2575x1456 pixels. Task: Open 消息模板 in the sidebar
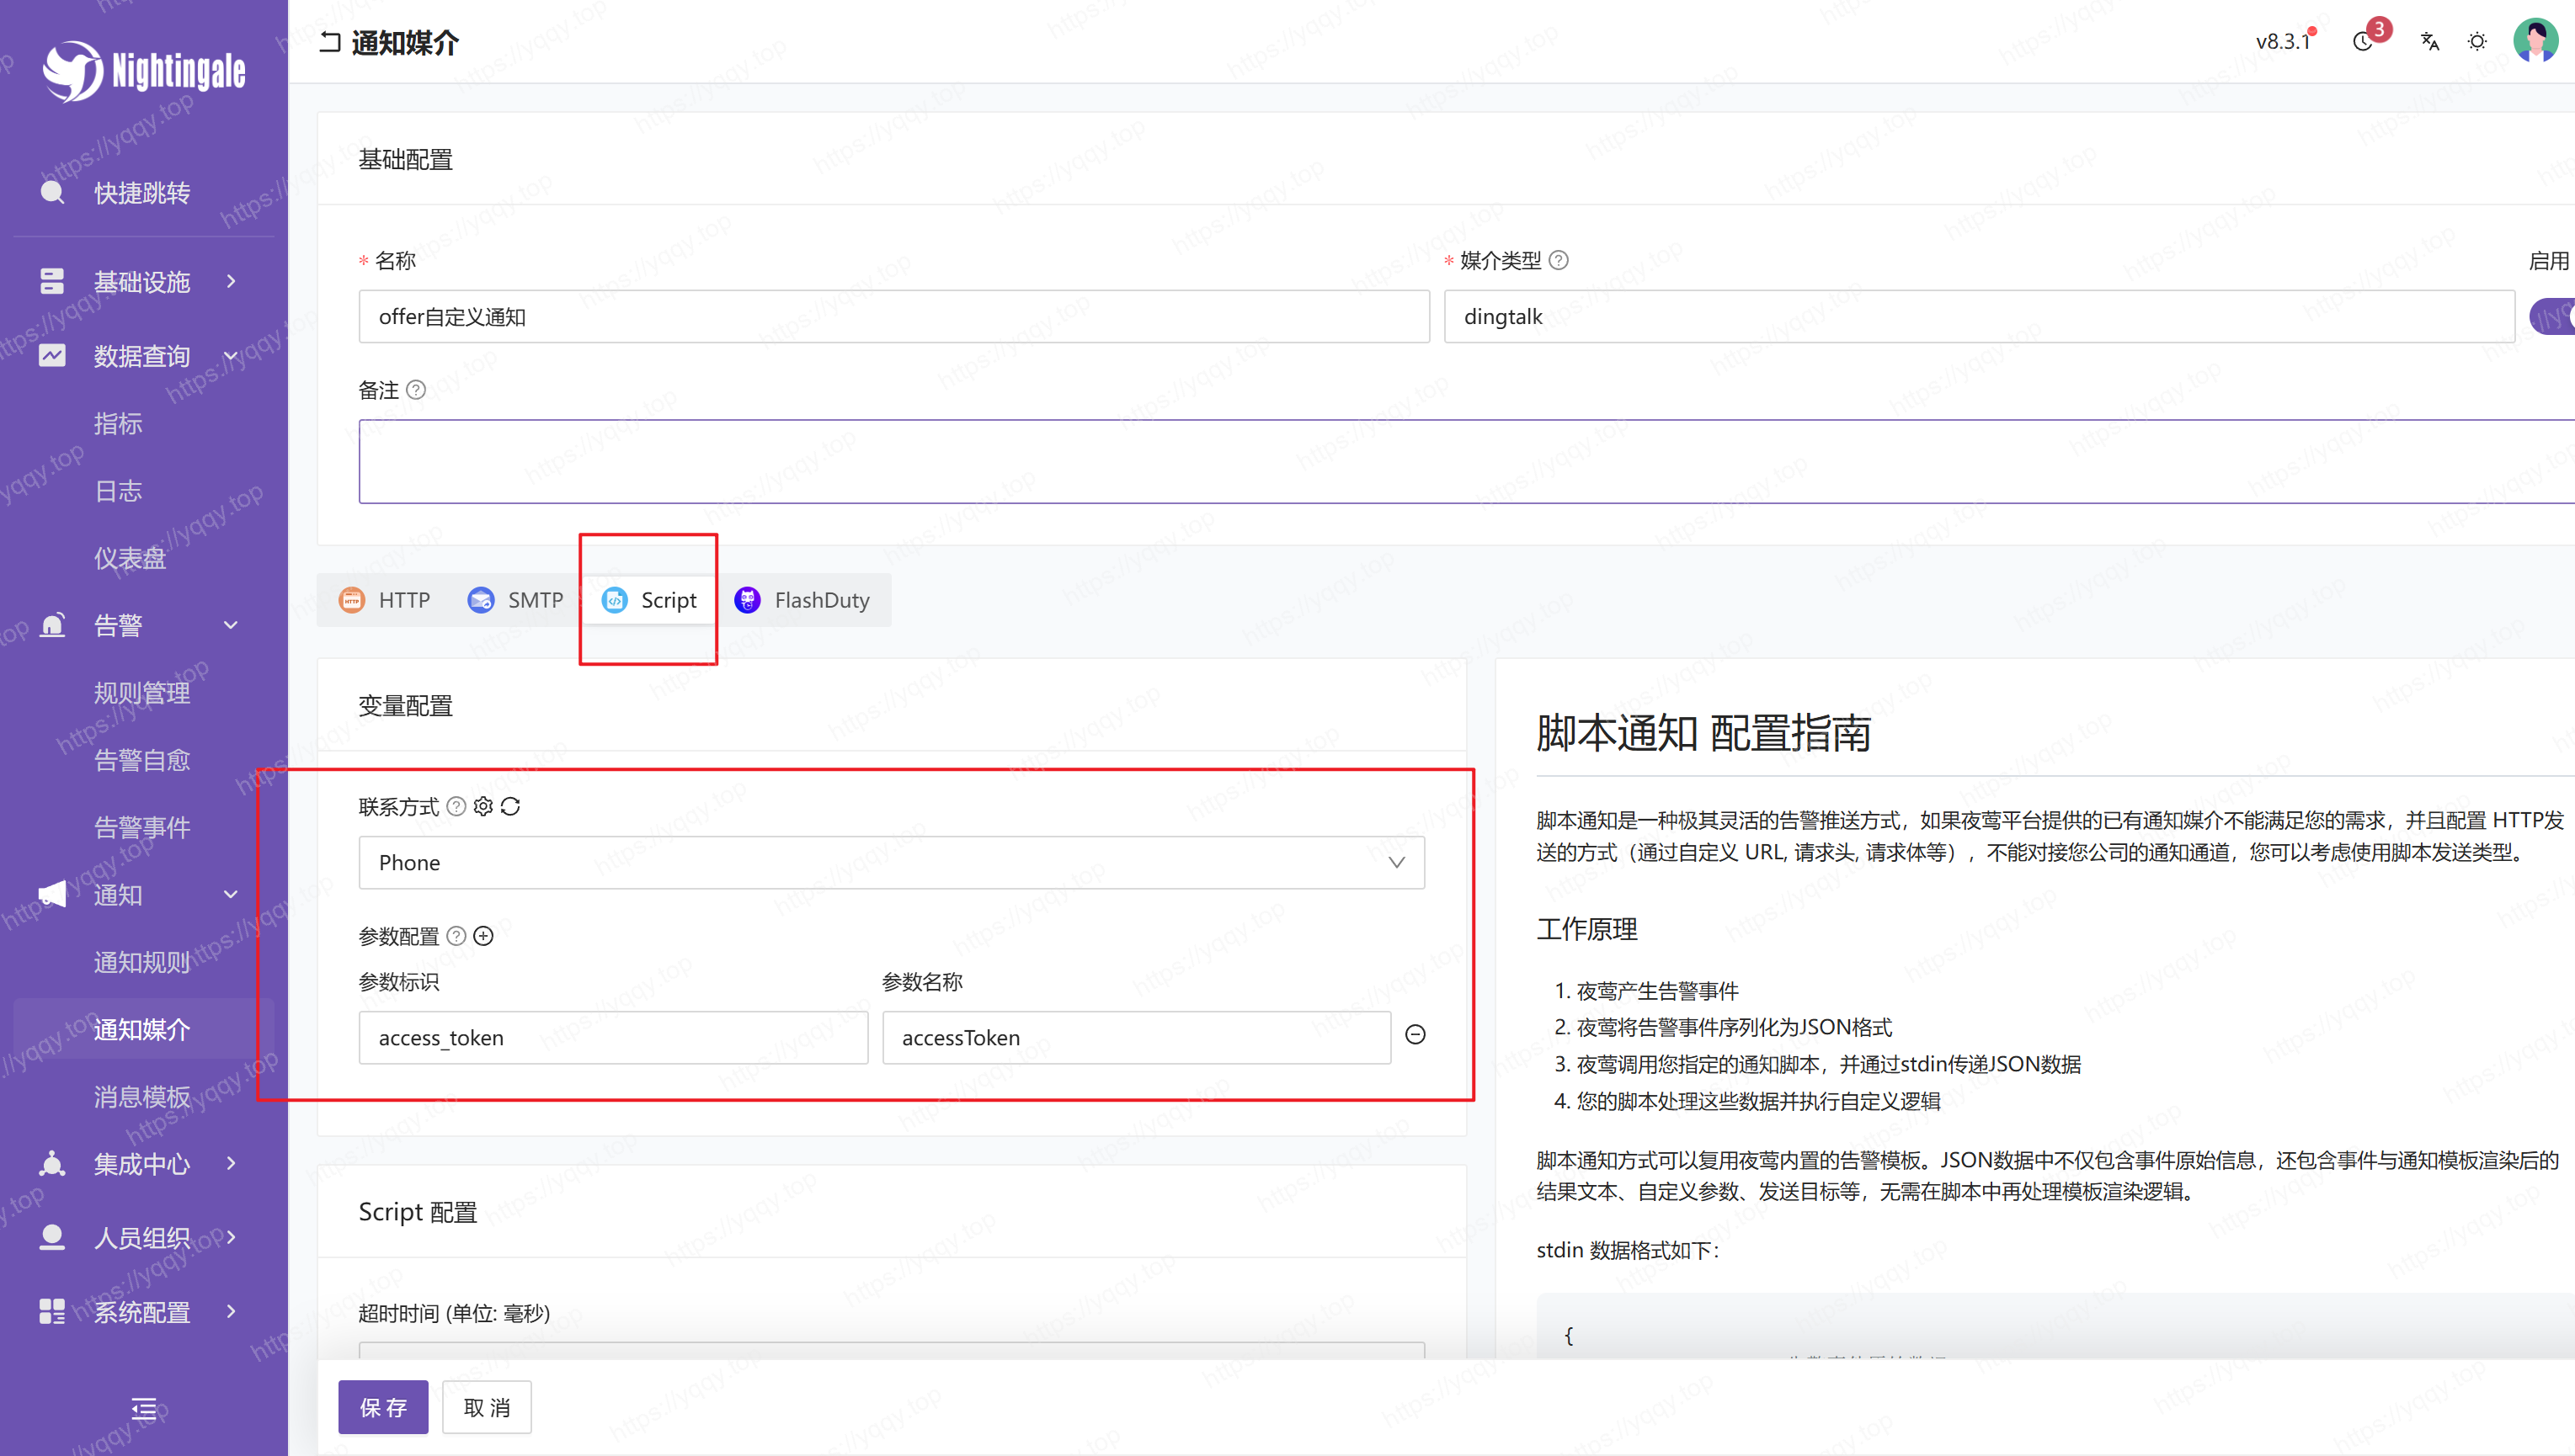pyautogui.click(x=142, y=1097)
